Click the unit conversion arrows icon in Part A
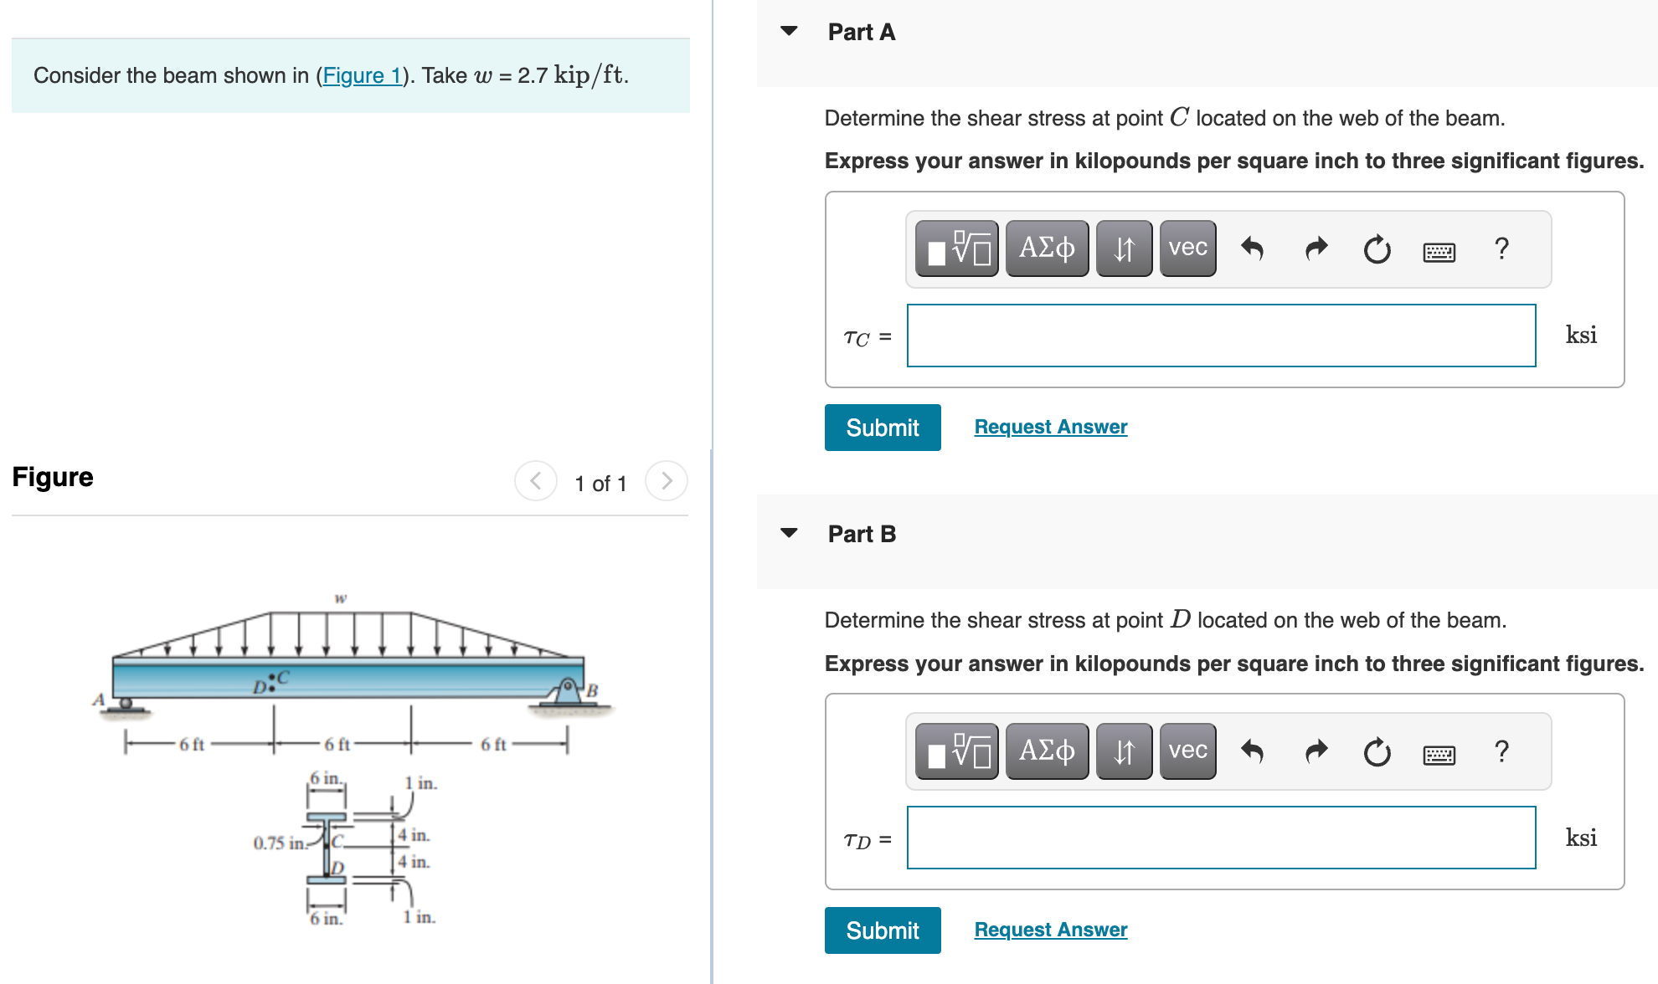The height and width of the screenshot is (984, 1658). 1123,248
